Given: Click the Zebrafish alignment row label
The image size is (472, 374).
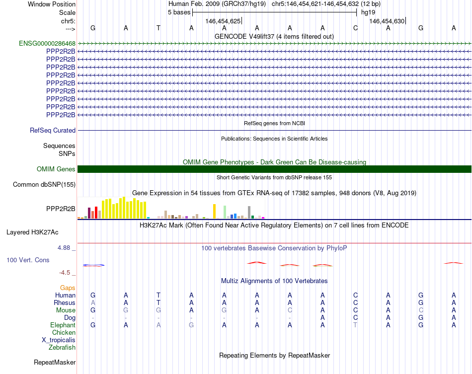Looking at the screenshot, I should pyautogui.click(x=62, y=347).
